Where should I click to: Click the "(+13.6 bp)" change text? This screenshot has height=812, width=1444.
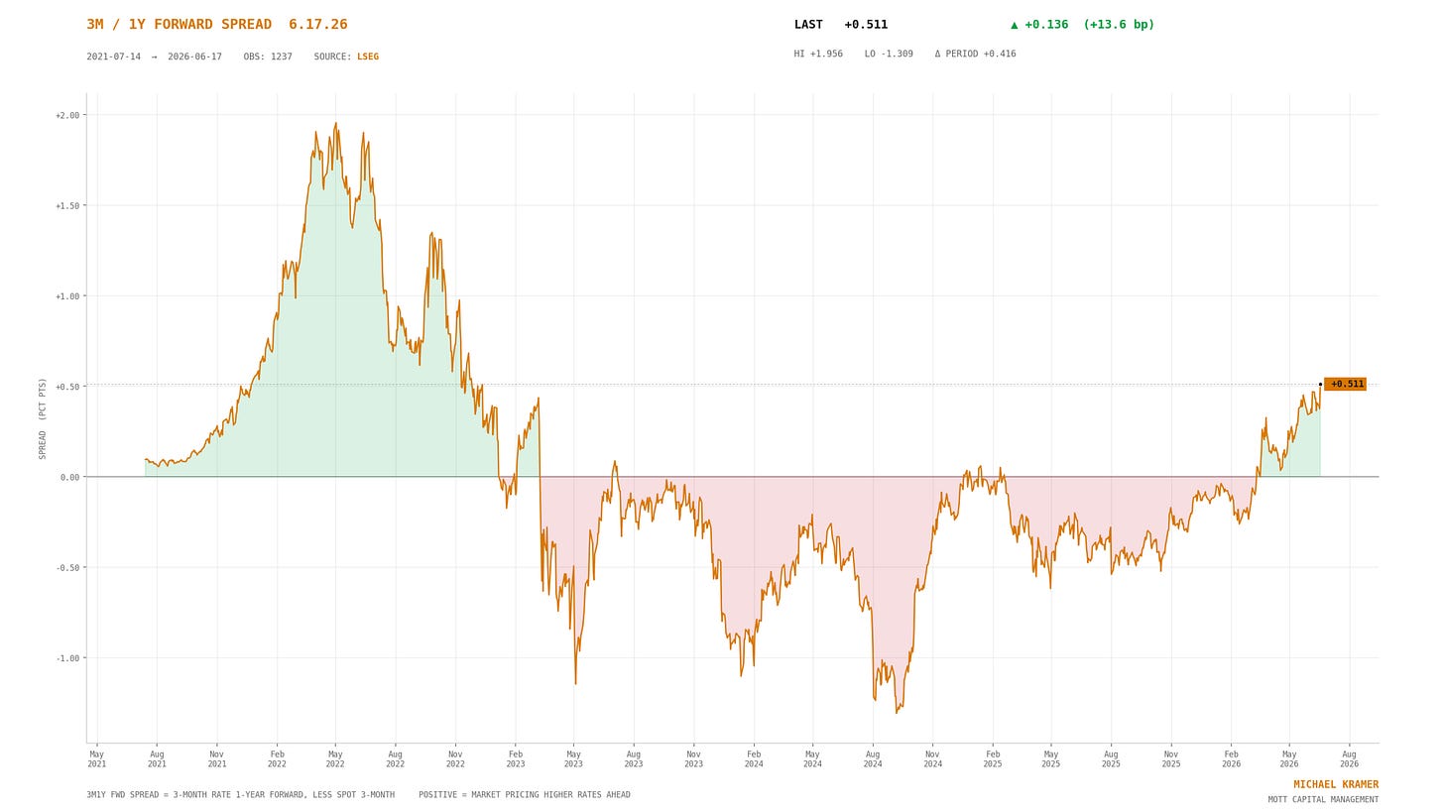click(1119, 25)
